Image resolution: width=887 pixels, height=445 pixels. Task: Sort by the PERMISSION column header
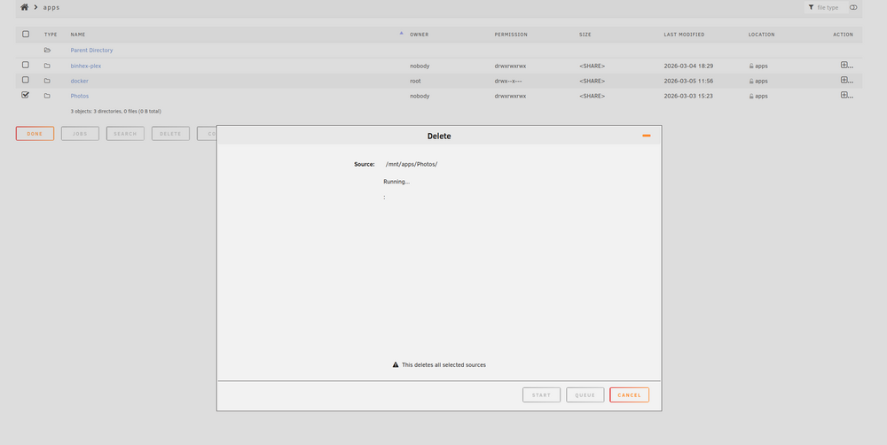pos(511,35)
